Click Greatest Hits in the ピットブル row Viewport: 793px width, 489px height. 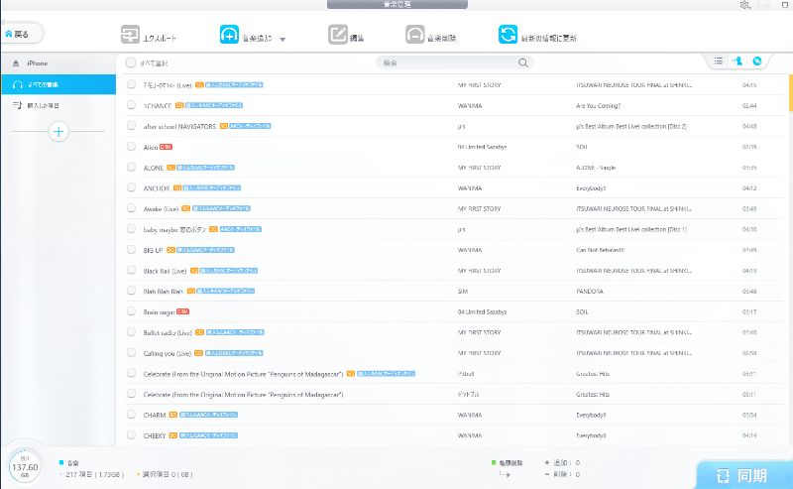[593, 395]
